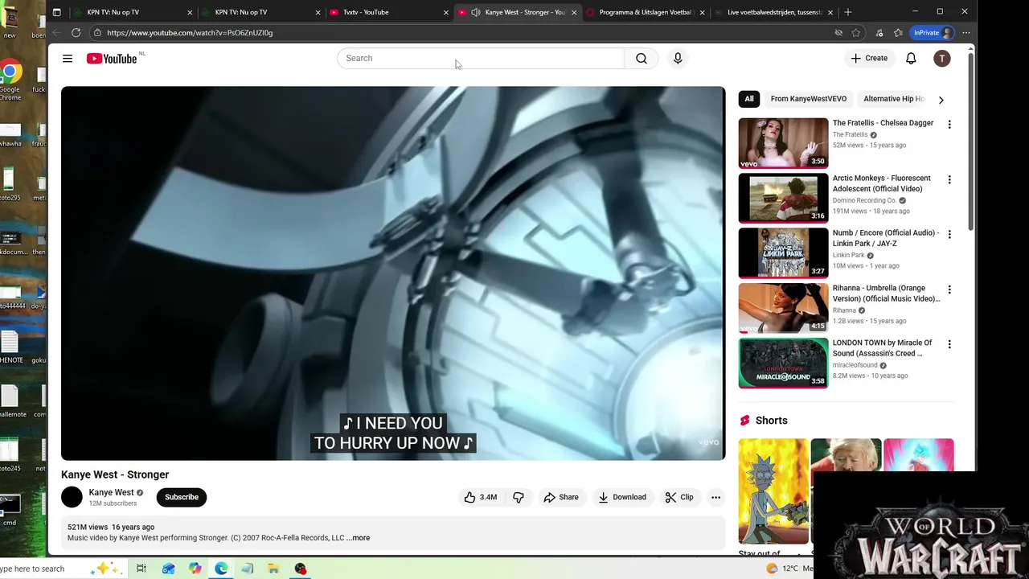Open options for Numb / Encore video
Image resolution: width=1029 pixels, height=579 pixels.
[949, 234]
